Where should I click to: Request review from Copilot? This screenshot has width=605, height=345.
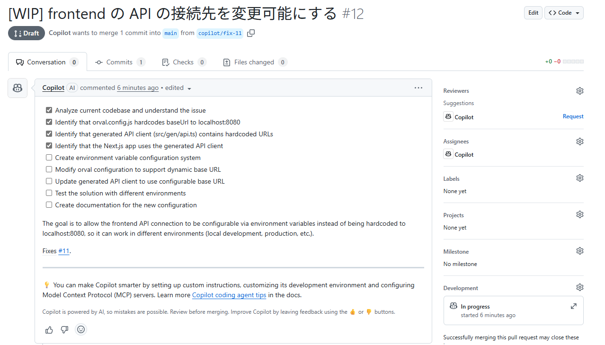[573, 116]
